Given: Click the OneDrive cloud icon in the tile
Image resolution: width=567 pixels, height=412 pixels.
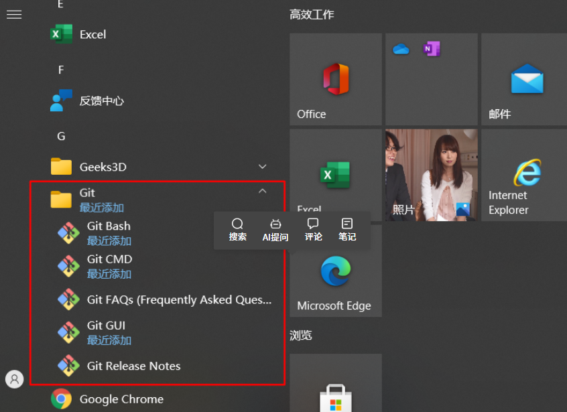Looking at the screenshot, I should pyautogui.click(x=401, y=49).
